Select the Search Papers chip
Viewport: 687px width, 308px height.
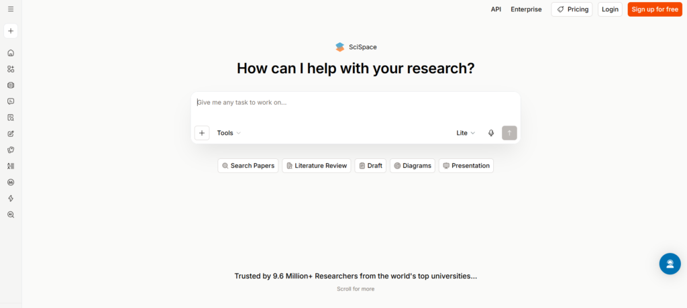[248, 166]
